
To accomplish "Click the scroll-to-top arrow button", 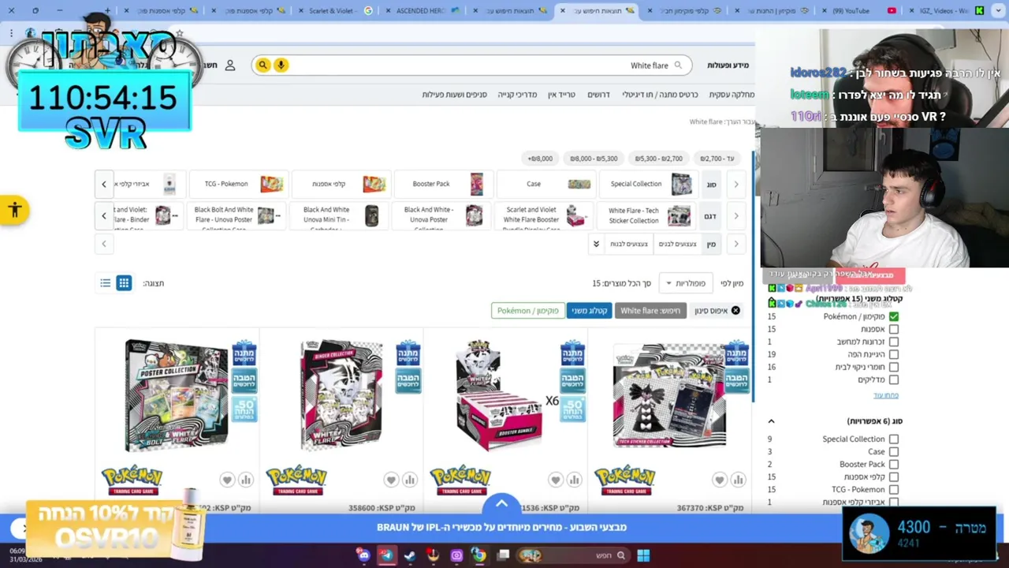I will pos(501,503).
